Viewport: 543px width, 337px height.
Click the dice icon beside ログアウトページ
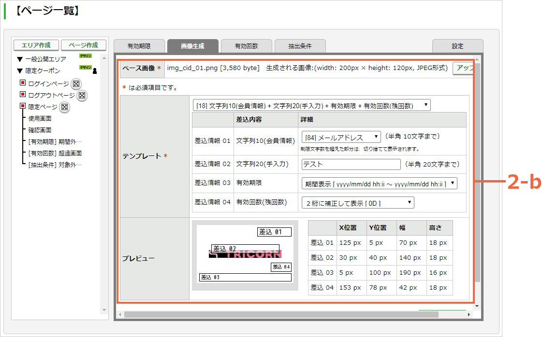pos(82,96)
